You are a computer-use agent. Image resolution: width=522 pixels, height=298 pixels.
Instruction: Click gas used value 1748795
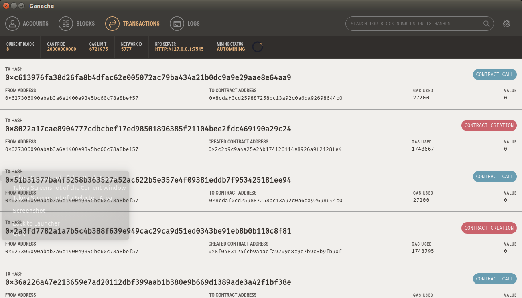(x=422, y=252)
